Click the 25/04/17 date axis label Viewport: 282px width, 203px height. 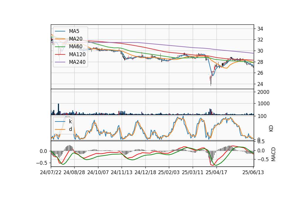point(216,172)
